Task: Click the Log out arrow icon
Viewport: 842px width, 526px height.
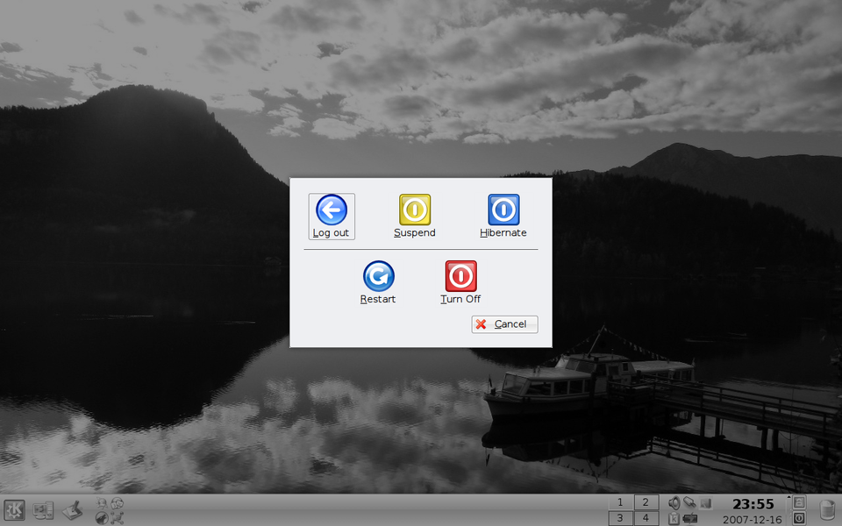Action: point(332,210)
